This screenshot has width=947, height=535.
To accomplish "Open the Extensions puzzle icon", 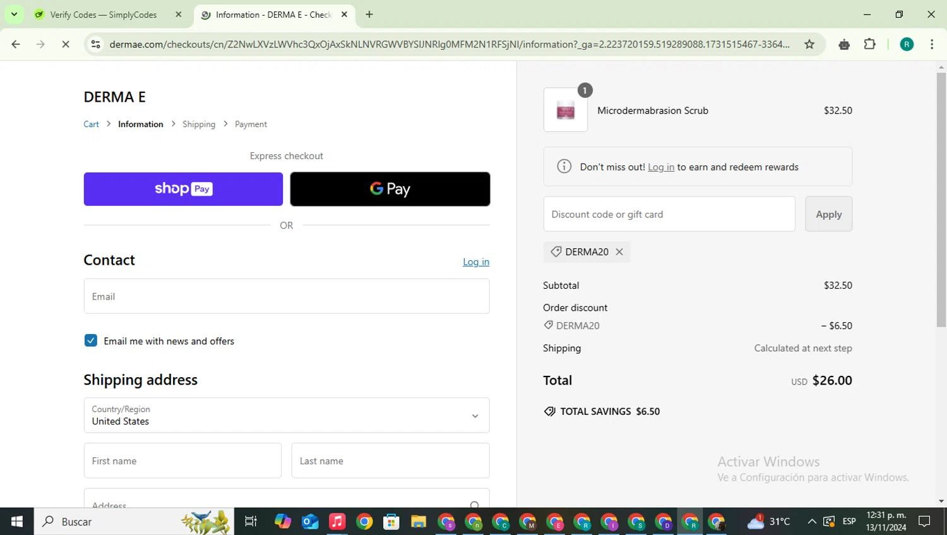I will click(x=870, y=44).
